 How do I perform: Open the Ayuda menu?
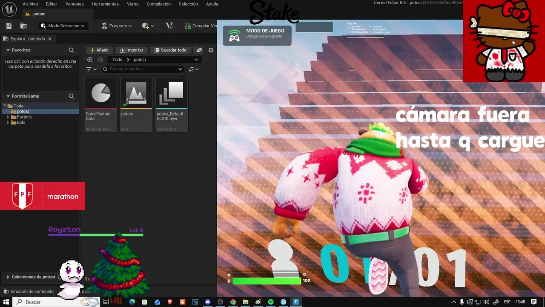212,4
